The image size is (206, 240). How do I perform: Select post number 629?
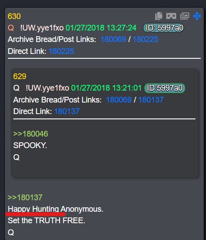pyautogui.click(x=20, y=76)
